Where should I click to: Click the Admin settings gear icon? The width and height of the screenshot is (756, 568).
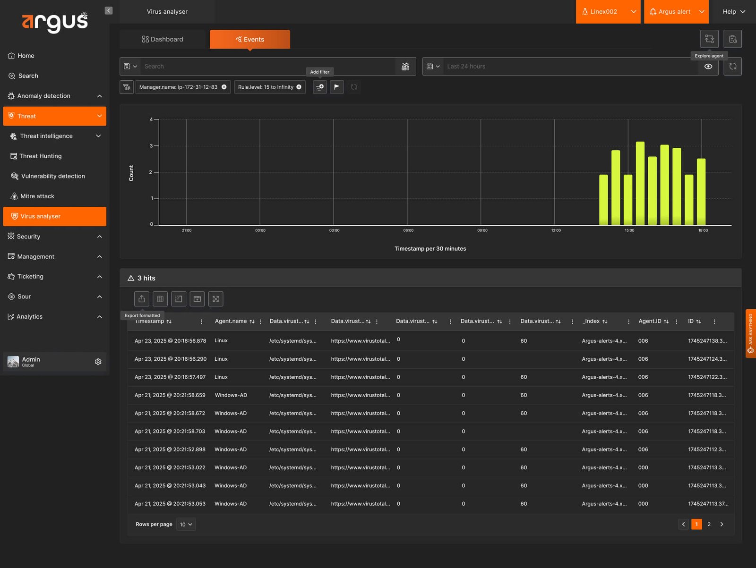pos(98,362)
